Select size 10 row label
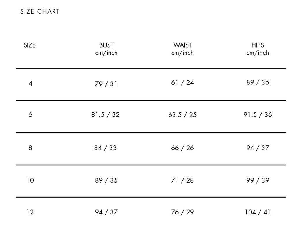Image resolution: width=296 pixels, height=228 pixels. 30,180
